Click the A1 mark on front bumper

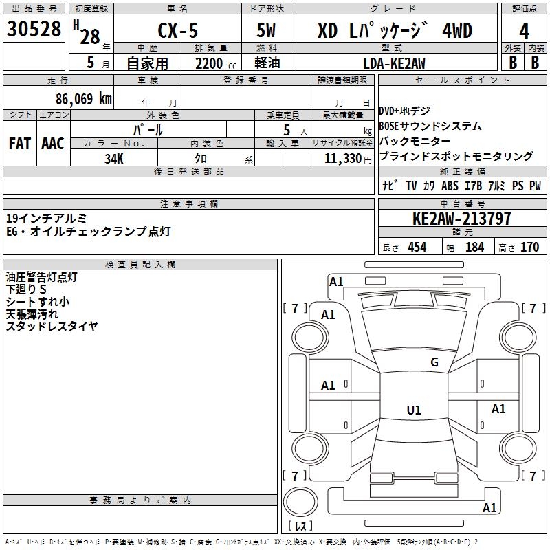336,282
